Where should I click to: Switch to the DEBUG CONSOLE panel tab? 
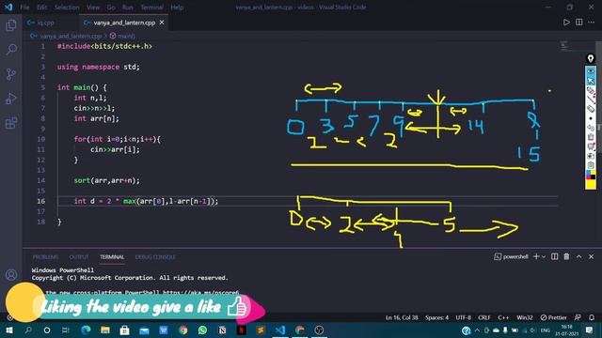(155, 256)
